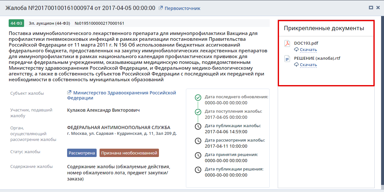Click clock icon beside Дата рассмотрения жалобы
Viewport: 384px width, 192px height.
pos(198,141)
